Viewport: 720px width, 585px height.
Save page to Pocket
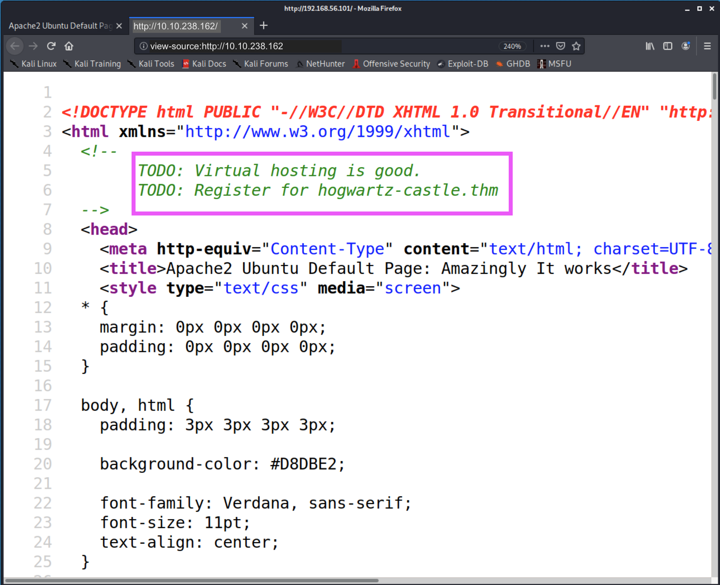pyautogui.click(x=561, y=46)
